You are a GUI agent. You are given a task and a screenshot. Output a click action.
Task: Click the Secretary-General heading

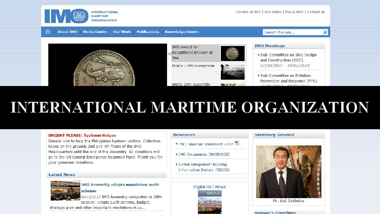tap(274, 135)
